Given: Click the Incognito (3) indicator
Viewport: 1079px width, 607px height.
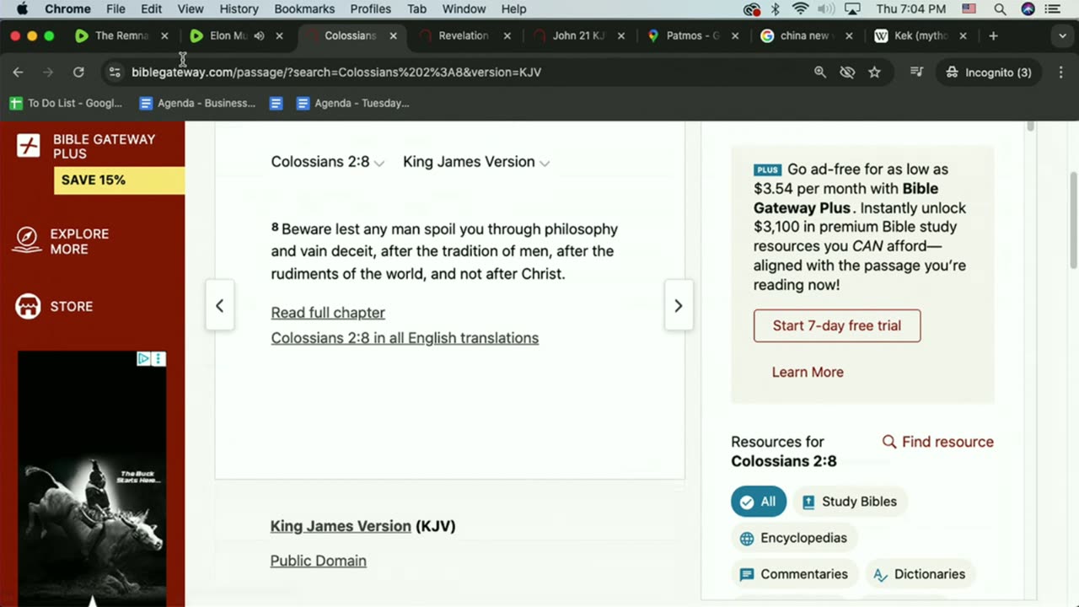Looking at the screenshot, I should (x=989, y=73).
